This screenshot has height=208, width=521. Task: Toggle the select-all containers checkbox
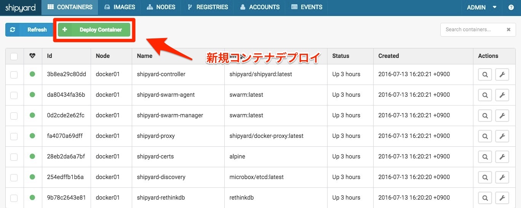[x=14, y=56]
